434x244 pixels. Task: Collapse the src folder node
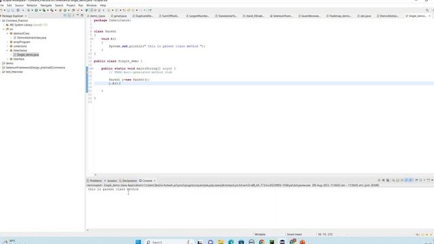[x=4, y=29]
